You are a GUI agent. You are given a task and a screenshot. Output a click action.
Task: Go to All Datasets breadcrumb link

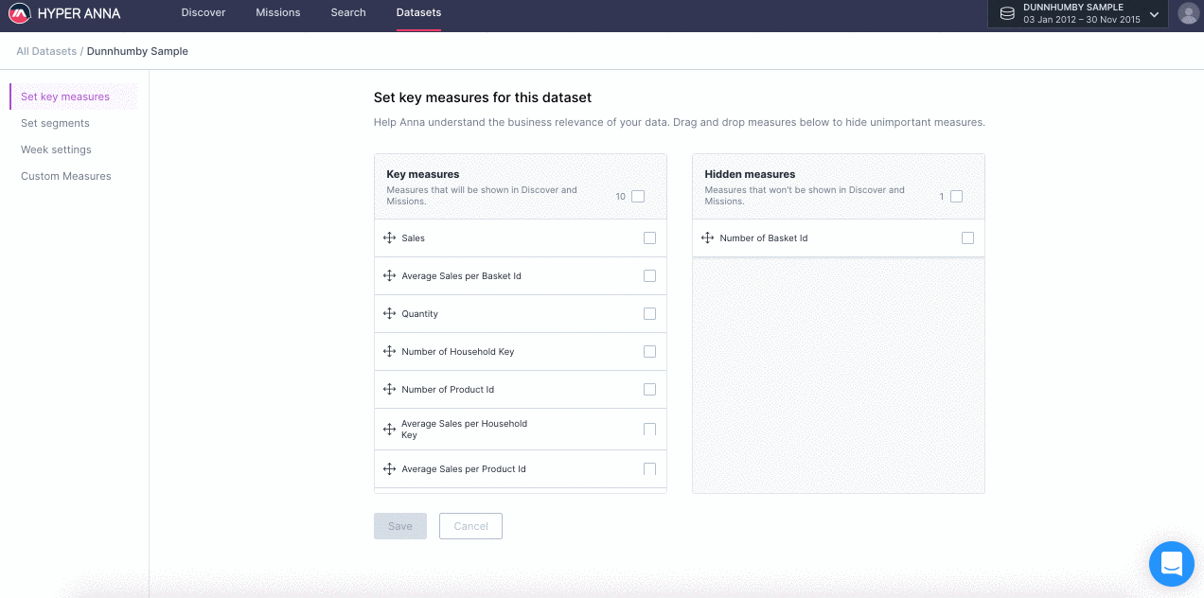(x=46, y=51)
